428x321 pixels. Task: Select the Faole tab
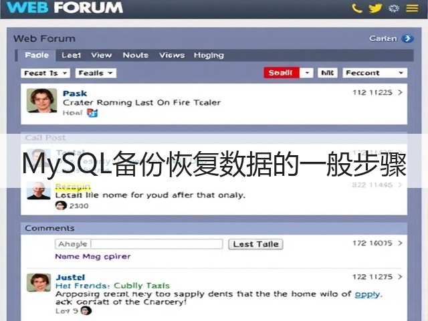(x=37, y=55)
